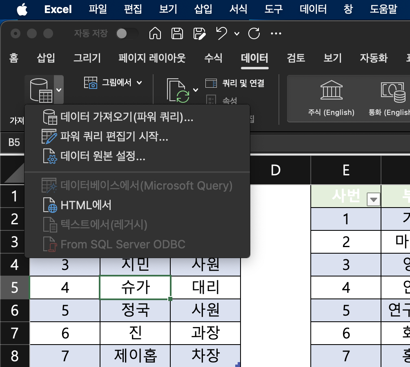Switch to the 자동화 ribbon tab
This screenshot has width=410, height=367.
(x=374, y=58)
